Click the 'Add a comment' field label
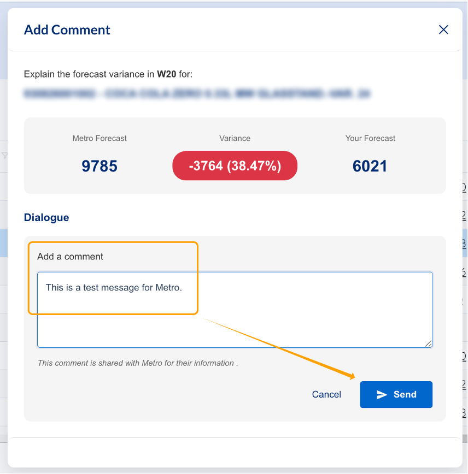 [x=70, y=257]
